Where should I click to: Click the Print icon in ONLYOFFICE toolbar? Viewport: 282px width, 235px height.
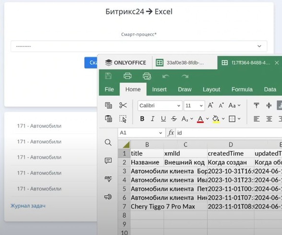pyautogui.click(x=128, y=76)
